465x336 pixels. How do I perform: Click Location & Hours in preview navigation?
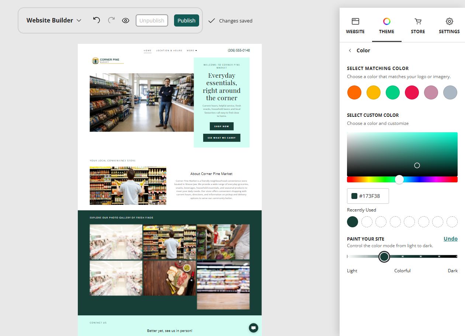(x=169, y=50)
